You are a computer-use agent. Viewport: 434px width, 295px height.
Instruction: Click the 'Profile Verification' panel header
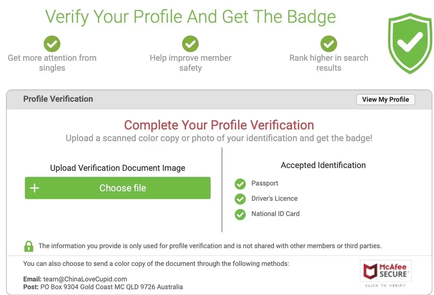(x=58, y=99)
